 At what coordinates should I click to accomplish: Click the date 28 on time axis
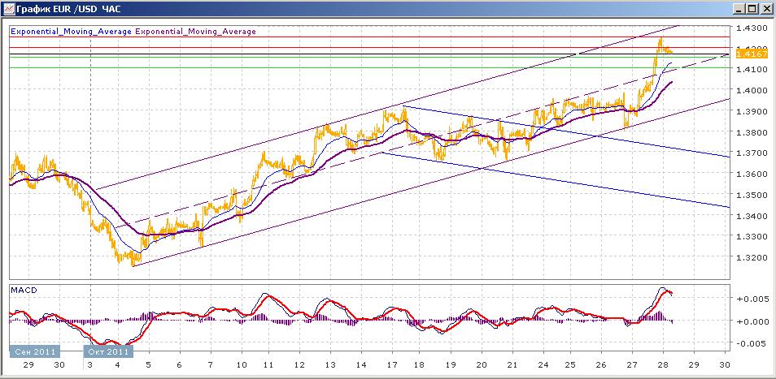click(x=663, y=365)
